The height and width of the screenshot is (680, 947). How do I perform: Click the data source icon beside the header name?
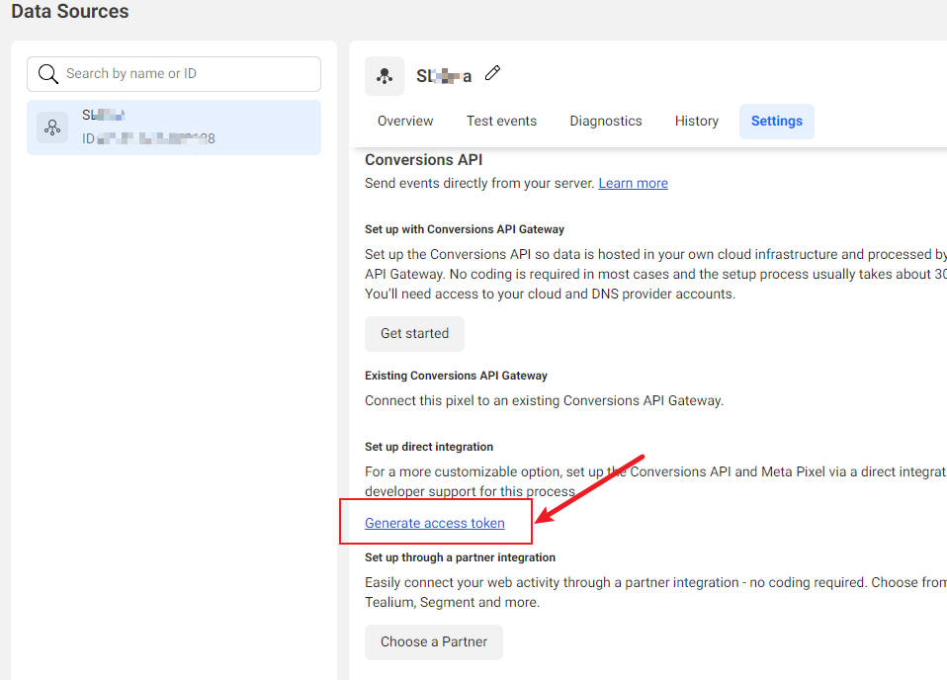385,76
